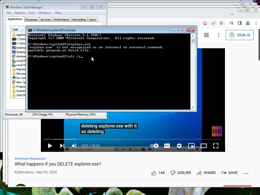Select AppData task row
Image resolution: width=260 pixels, height=195 pixels.
19,35
